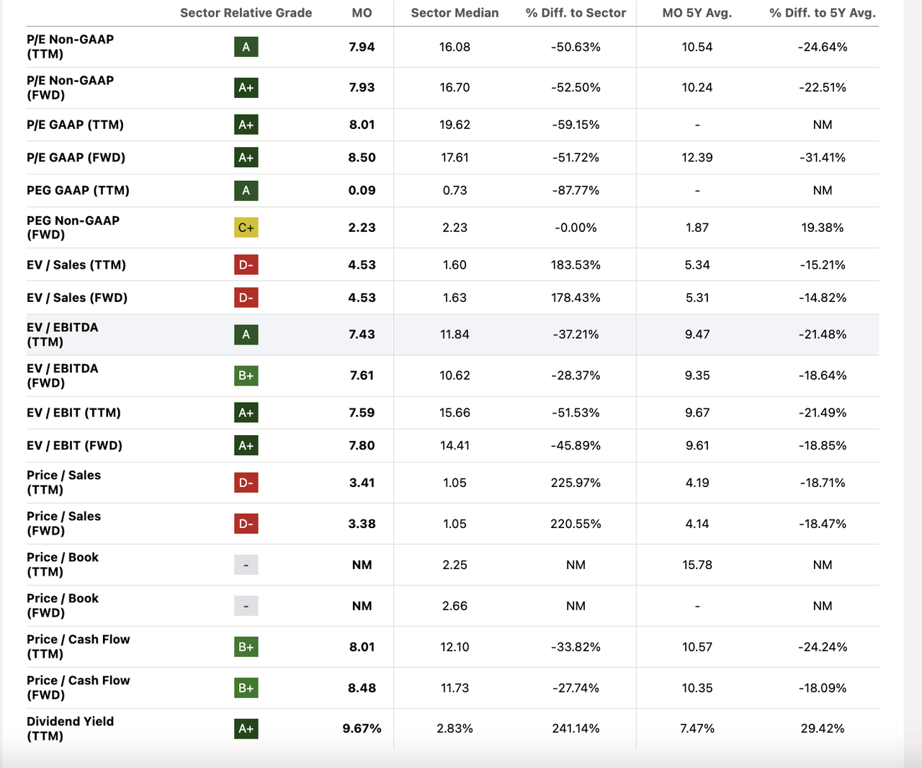Click the gray dash badge for Price / Book (TTM)
Screen dimensions: 922x768
coord(246,565)
